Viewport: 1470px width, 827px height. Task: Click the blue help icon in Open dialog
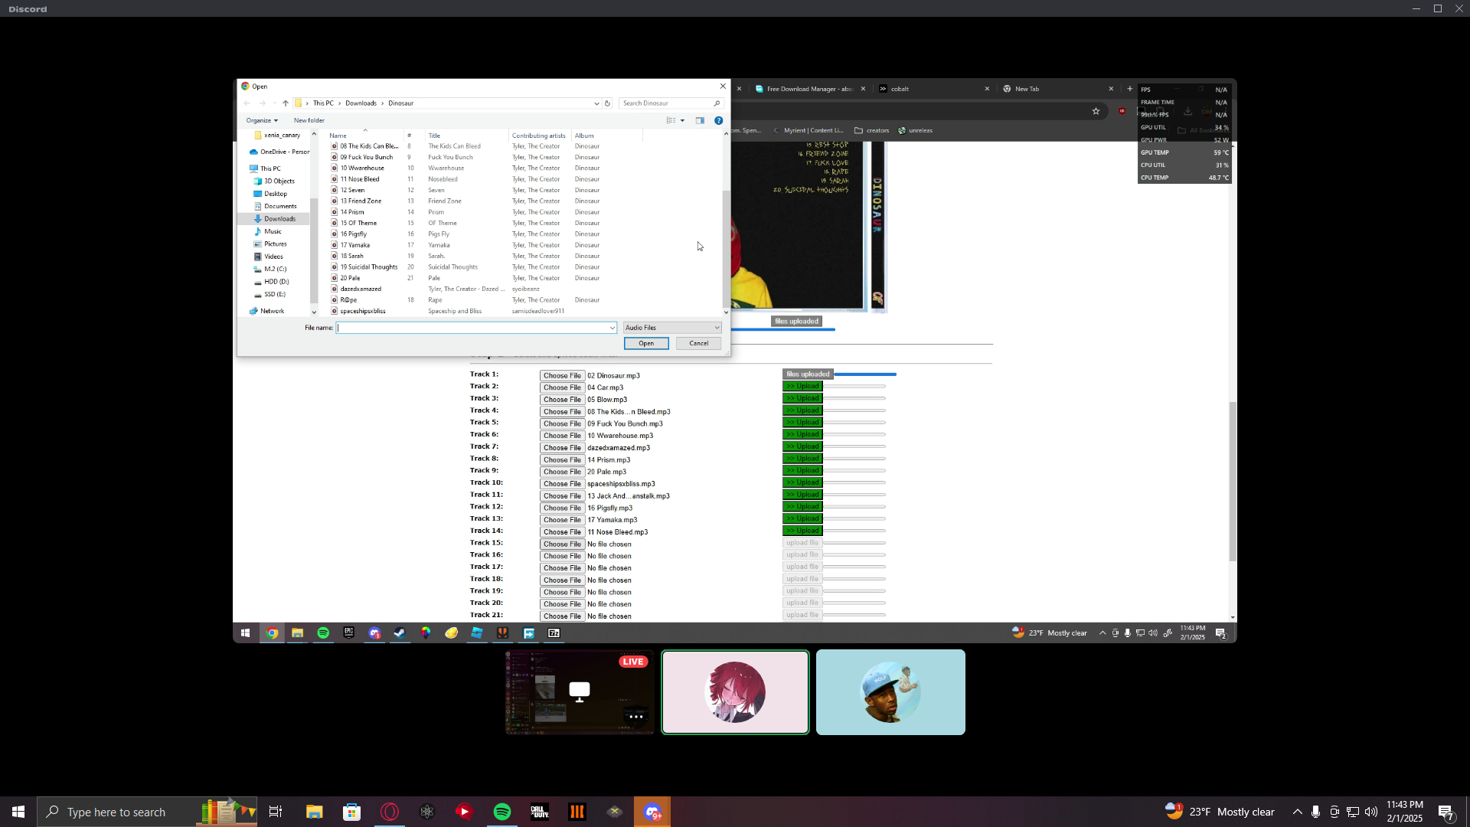point(718,120)
